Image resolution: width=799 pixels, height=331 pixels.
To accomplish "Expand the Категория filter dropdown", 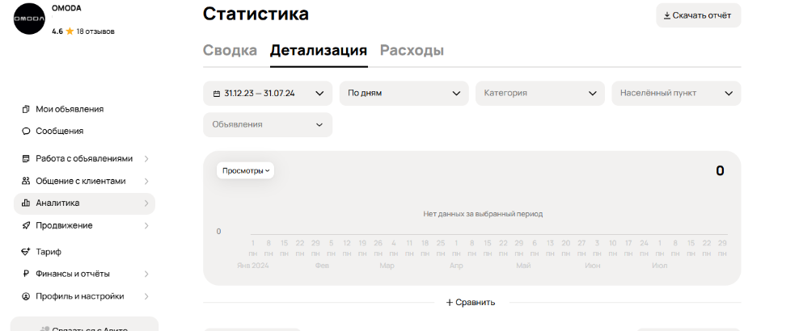I will pos(540,94).
